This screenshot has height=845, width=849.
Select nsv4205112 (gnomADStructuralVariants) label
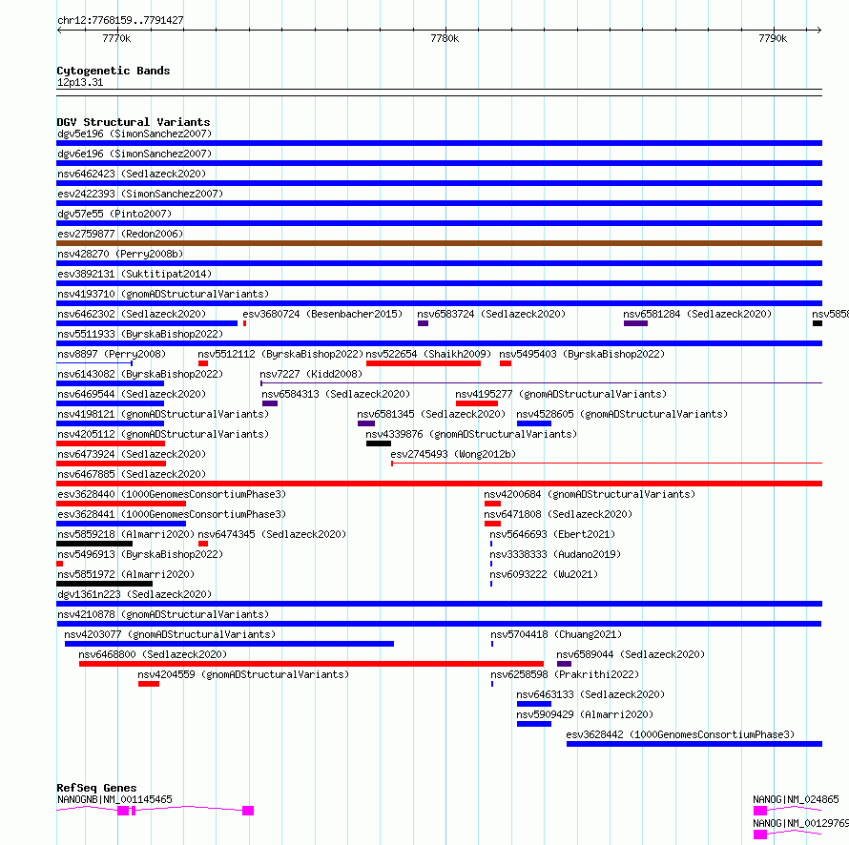click(x=163, y=434)
